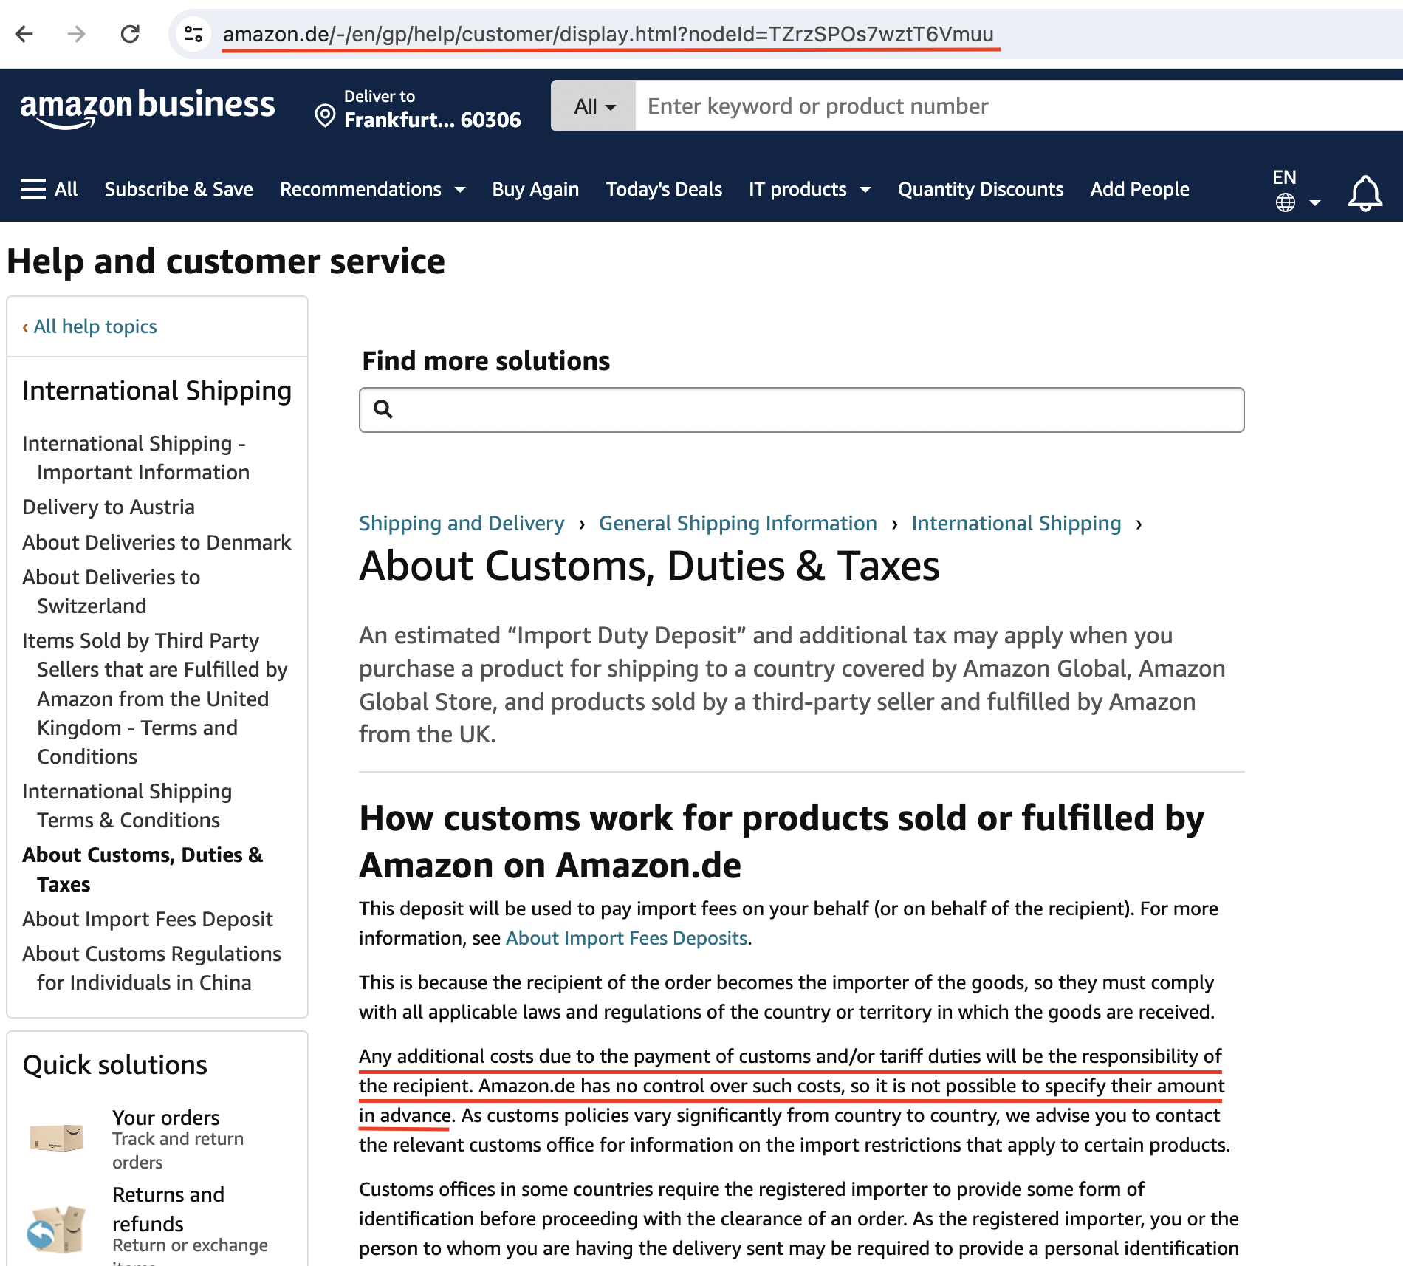1403x1266 pixels.
Task: Click the browser forward arrow
Action: pos(76,34)
